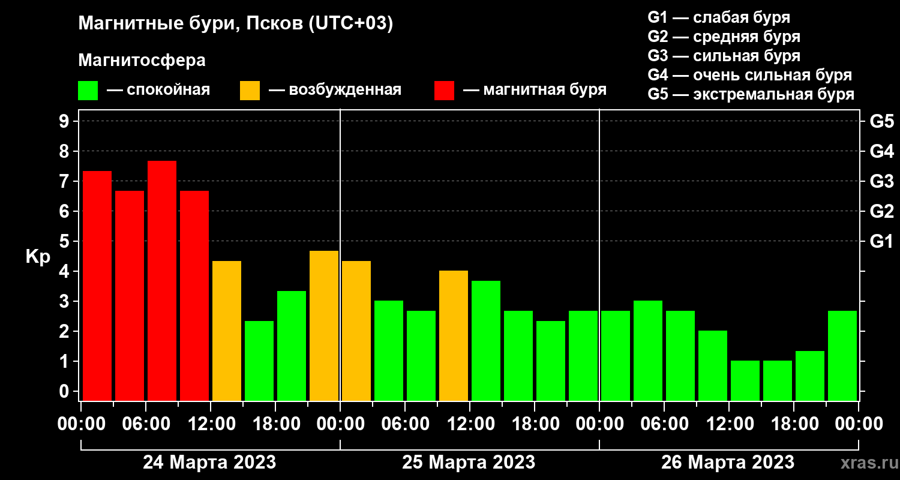Click the last orange bar before midnight on 24 March
Viewport: 900px width, 480px height.
324,325
